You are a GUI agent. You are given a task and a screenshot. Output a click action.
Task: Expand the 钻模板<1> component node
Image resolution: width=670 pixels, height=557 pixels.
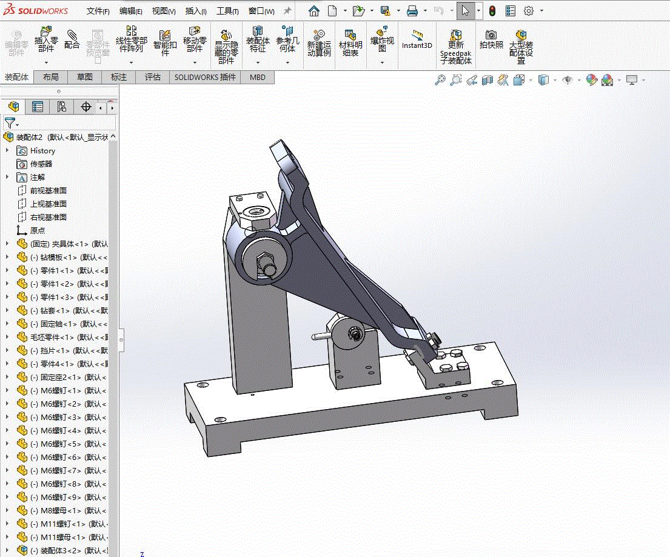tap(7, 257)
